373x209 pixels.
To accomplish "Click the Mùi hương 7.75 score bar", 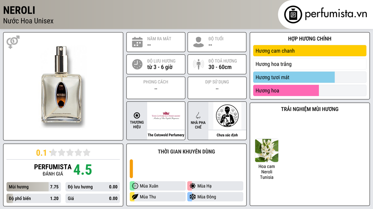I will click(34, 187).
